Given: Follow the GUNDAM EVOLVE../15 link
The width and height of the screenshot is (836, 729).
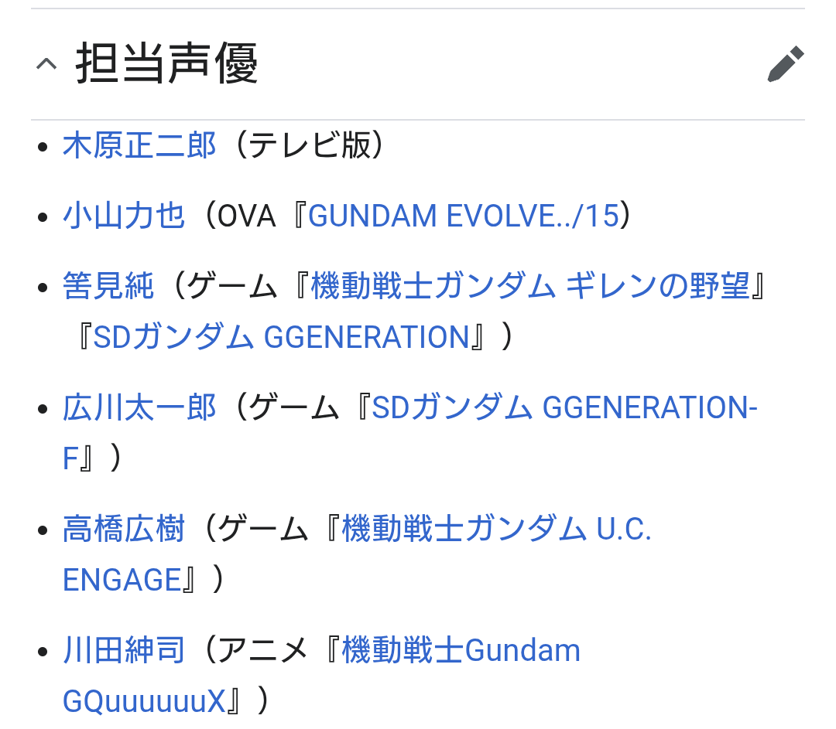Looking at the screenshot, I should pyautogui.click(x=464, y=216).
